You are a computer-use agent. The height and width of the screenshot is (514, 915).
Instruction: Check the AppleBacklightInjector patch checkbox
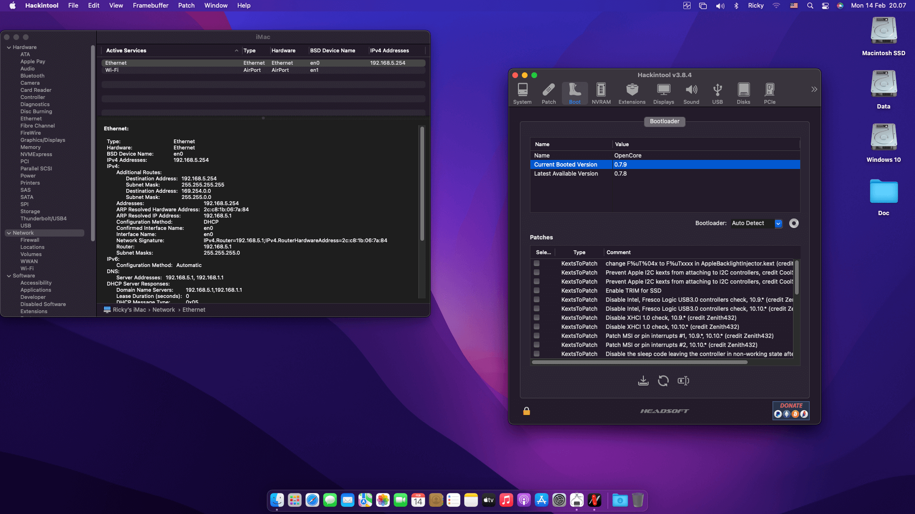click(537, 263)
